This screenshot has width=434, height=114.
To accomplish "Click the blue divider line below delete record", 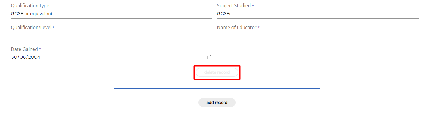I will 217,88.
